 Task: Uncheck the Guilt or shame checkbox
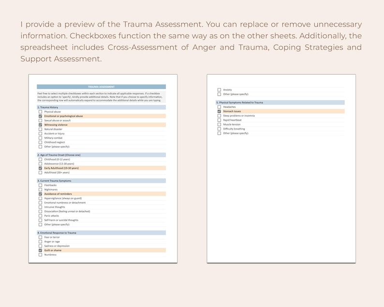point(41,250)
